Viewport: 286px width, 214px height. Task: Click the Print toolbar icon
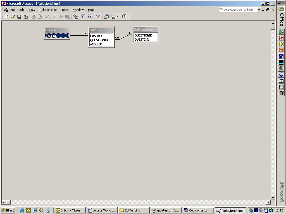click(34, 17)
